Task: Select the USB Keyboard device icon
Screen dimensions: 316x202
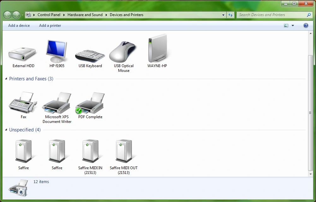Action: [90, 55]
